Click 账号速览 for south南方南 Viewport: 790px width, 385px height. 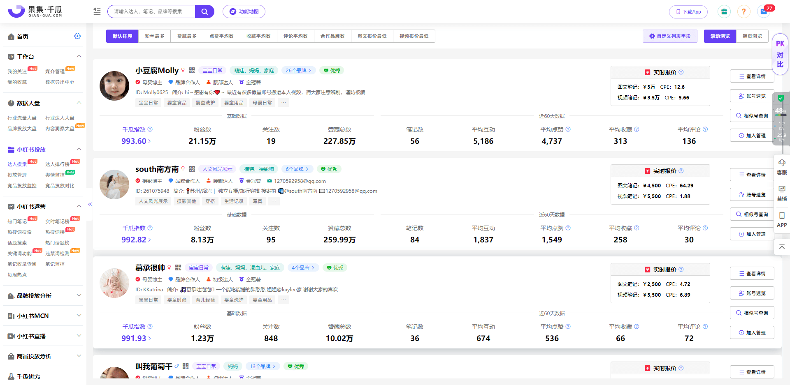coord(752,194)
